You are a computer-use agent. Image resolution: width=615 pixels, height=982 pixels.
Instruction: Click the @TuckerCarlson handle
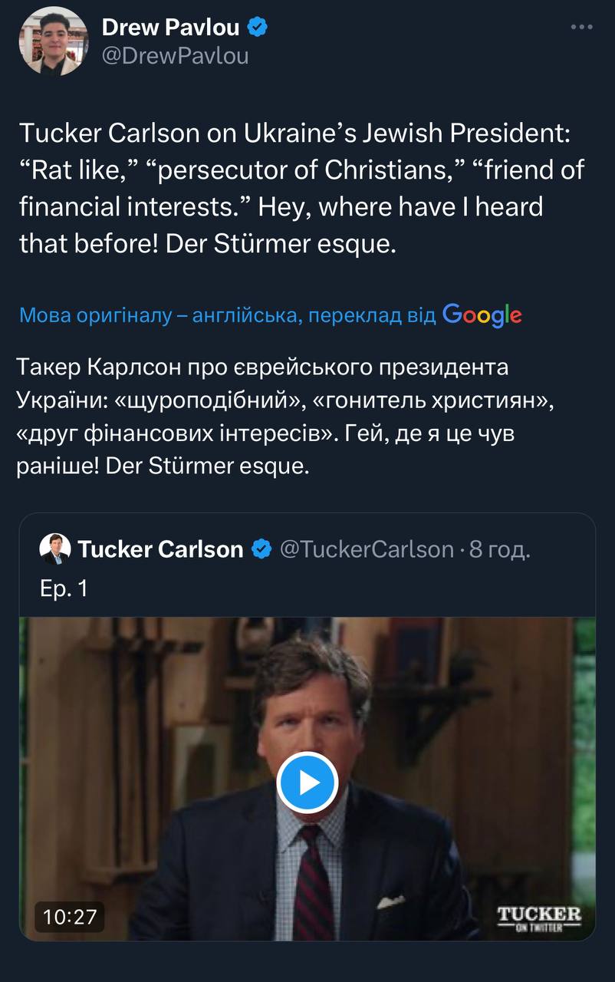click(367, 549)
